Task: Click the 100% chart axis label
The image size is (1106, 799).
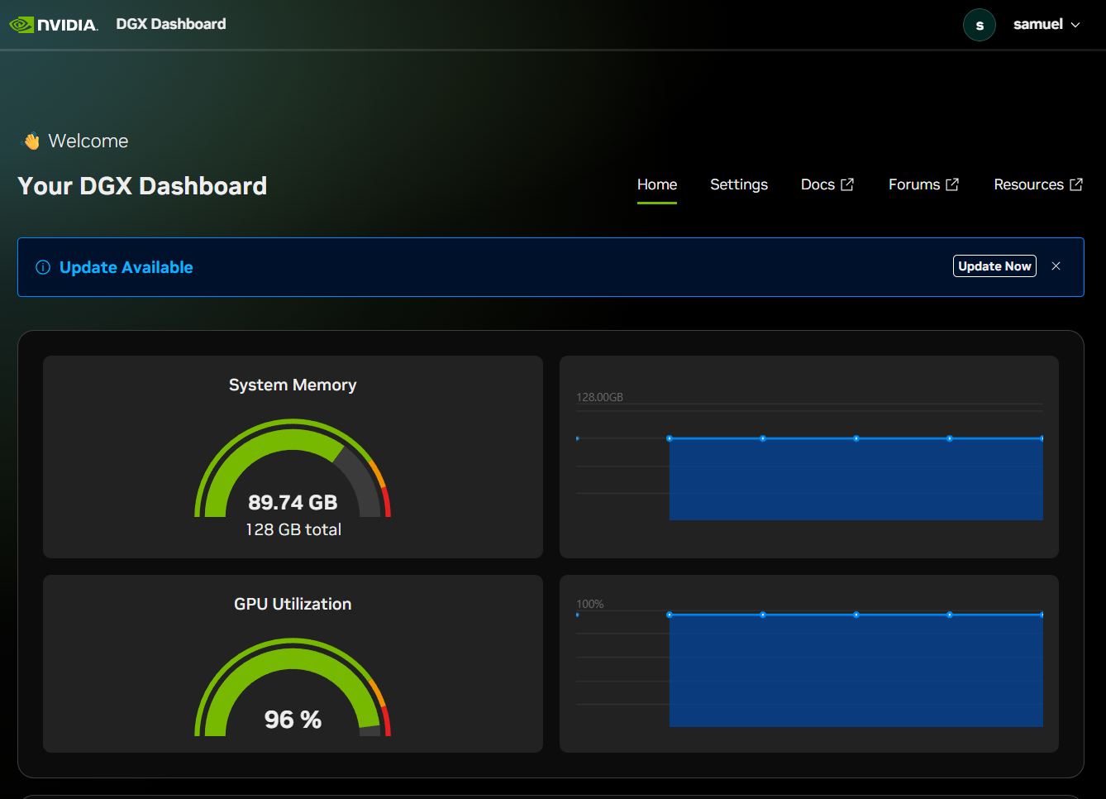Action: [x=590, y=604]
